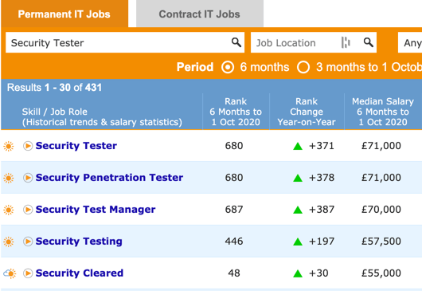Open the location map picker icon
The height and width of the screenshot is (291, 422).
[346, 42]
